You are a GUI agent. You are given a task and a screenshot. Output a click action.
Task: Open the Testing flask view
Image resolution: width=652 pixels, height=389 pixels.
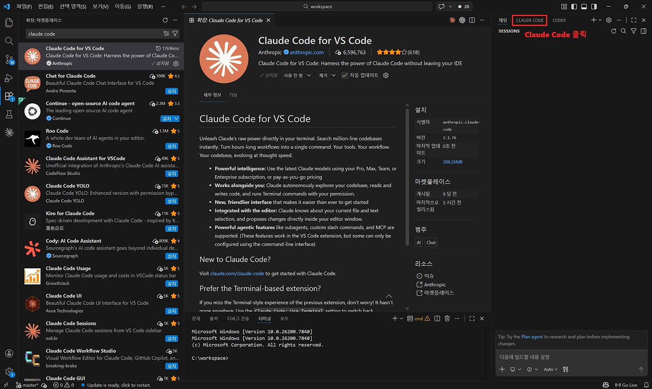pos(9,115)
